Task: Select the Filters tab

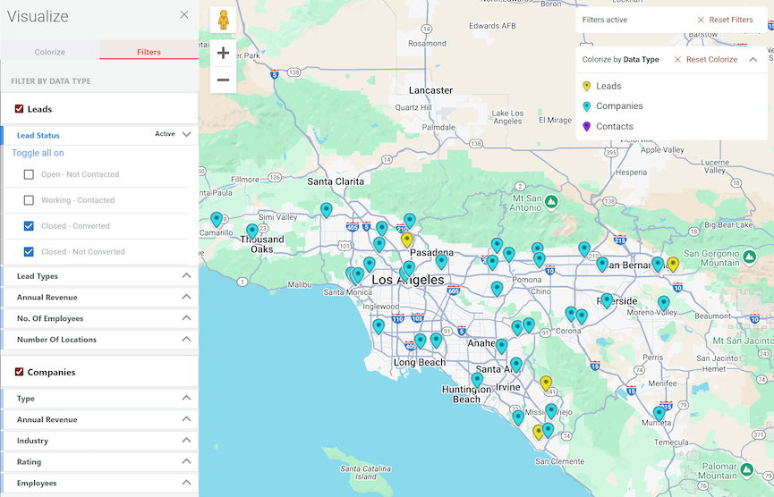Action: [149, 52]
